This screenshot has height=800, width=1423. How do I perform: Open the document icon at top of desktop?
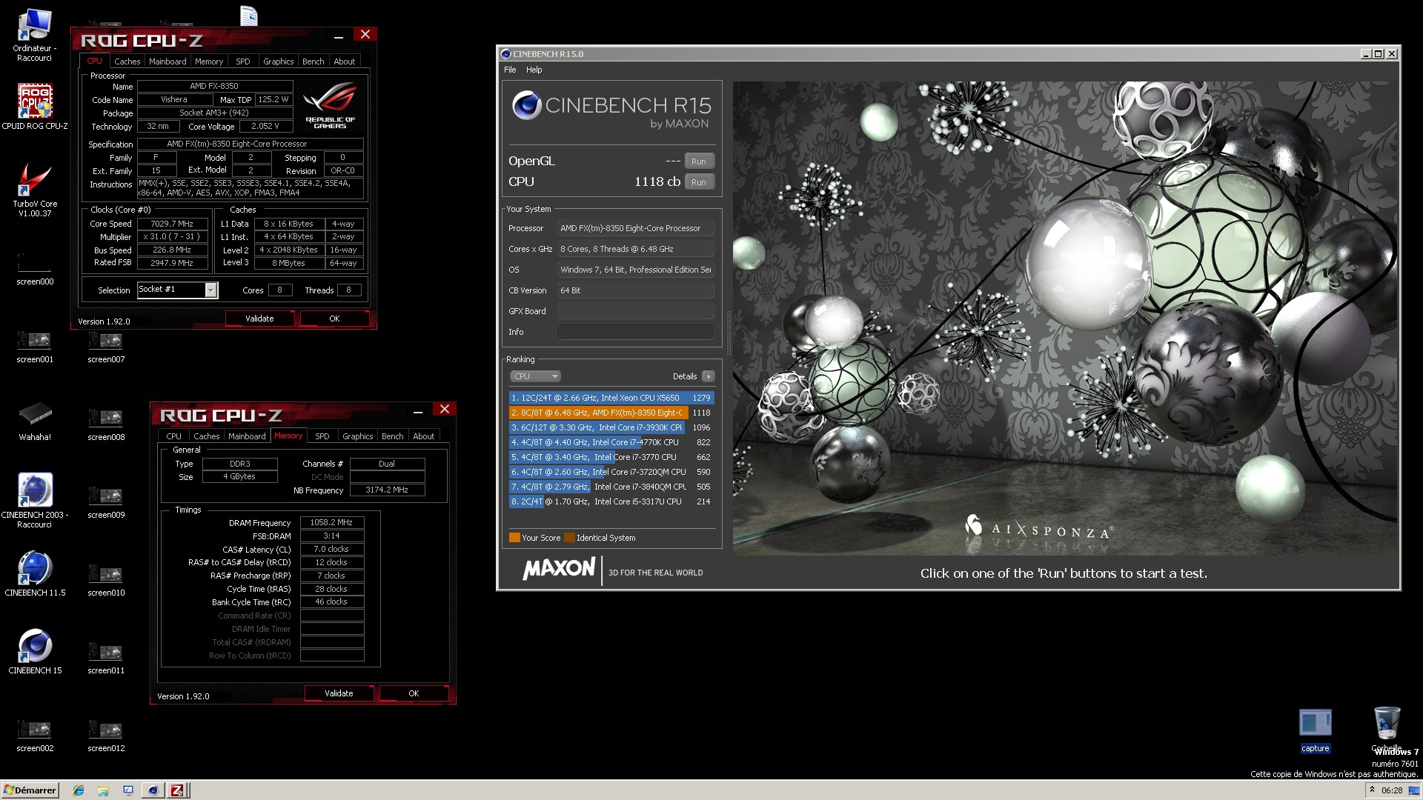[x=248, y=16]
